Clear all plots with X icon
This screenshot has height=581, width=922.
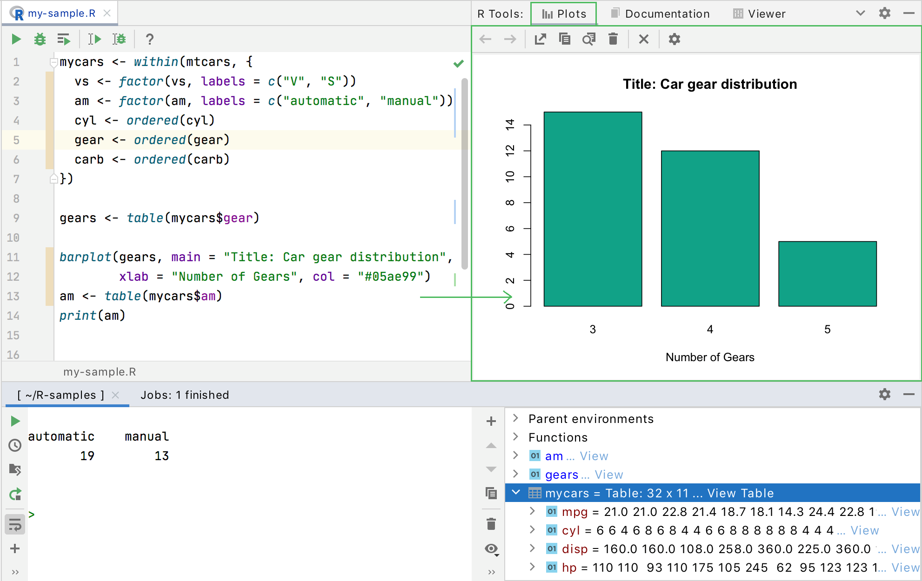(644, 40)
